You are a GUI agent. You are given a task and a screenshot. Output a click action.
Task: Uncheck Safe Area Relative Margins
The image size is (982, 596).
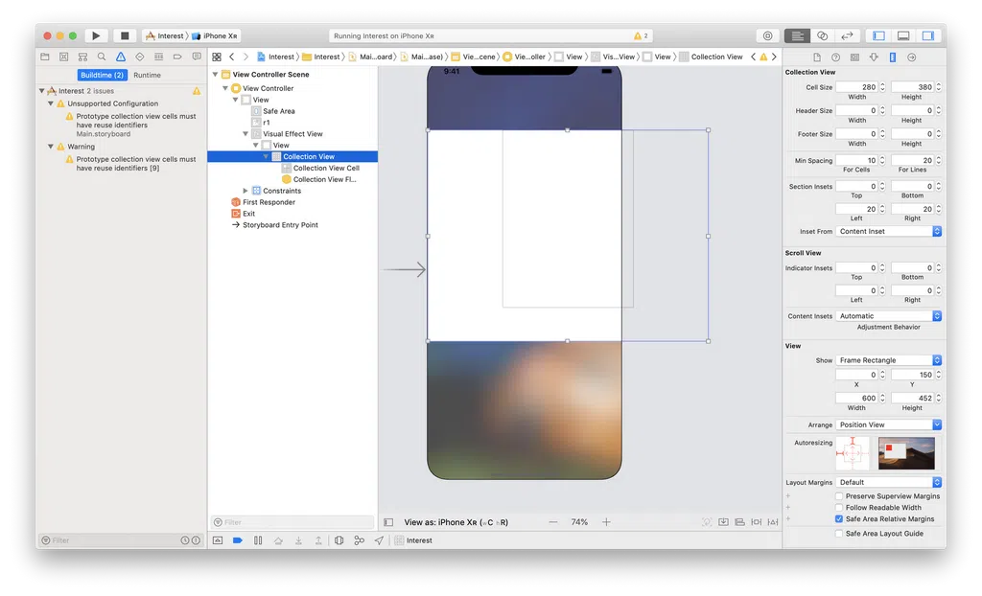point(839,518)
